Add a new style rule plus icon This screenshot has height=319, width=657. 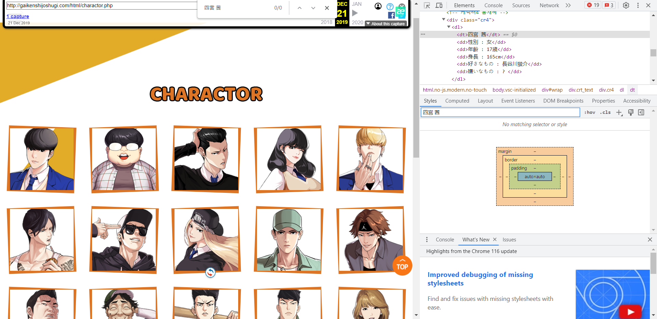619,112
